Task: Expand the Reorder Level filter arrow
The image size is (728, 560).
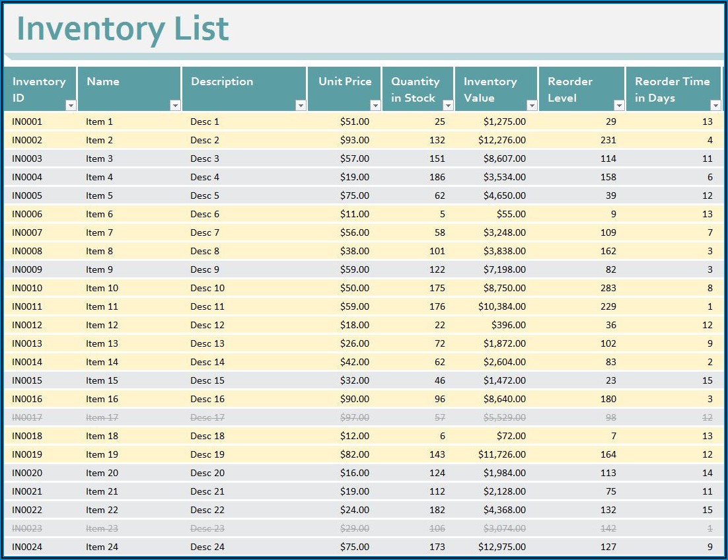Action: click(x=618, y=106)
